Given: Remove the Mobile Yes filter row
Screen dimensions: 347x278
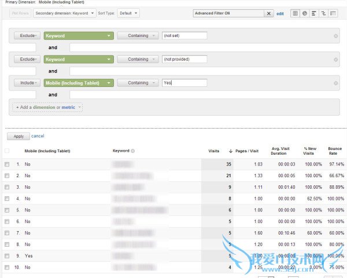Looking at the screenshot, I should [335, 83].
